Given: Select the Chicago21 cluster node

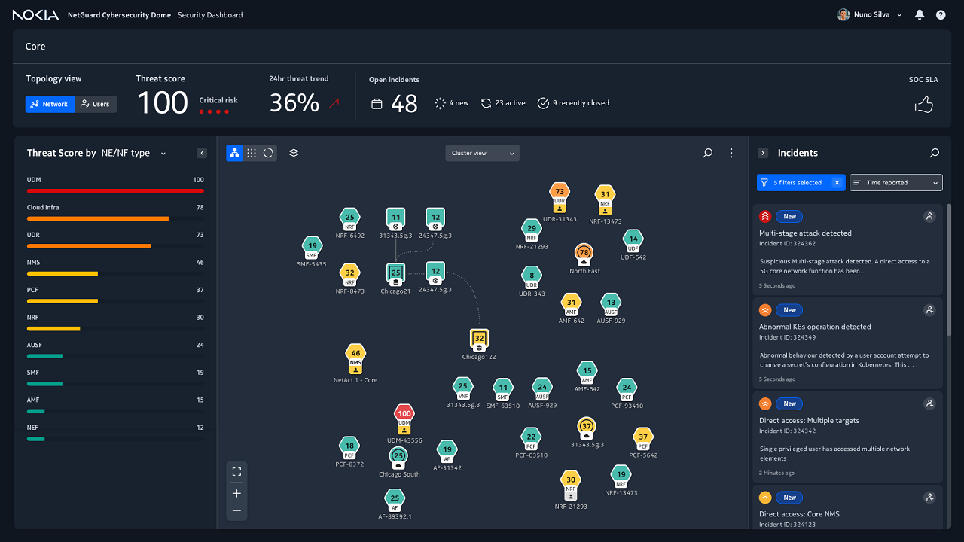Looking at the screenshot, I should (396, 273).
